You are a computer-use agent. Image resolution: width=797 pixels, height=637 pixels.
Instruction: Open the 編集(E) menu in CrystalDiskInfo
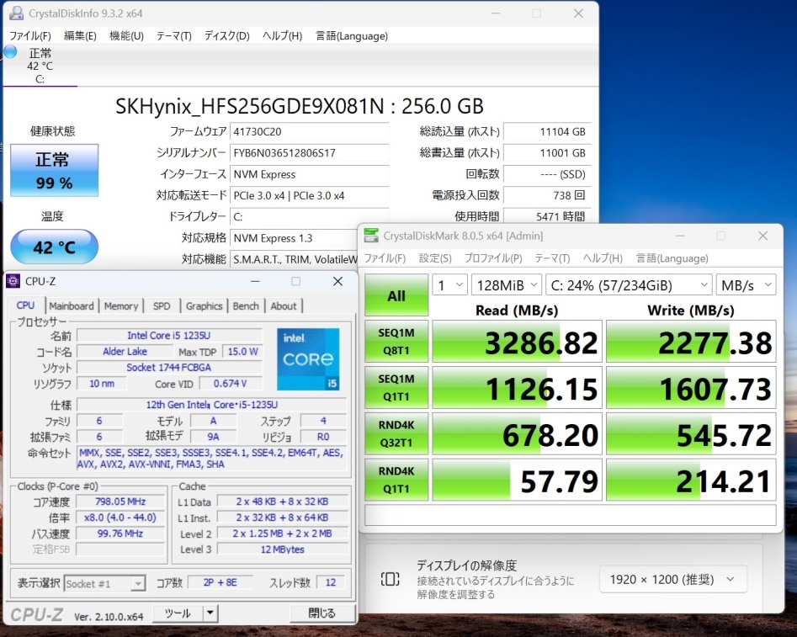pyautogui.click(x=80, y=35)
